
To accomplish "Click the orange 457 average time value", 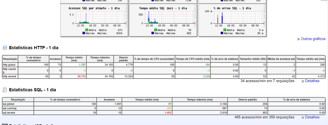I will tap(169, 108).
